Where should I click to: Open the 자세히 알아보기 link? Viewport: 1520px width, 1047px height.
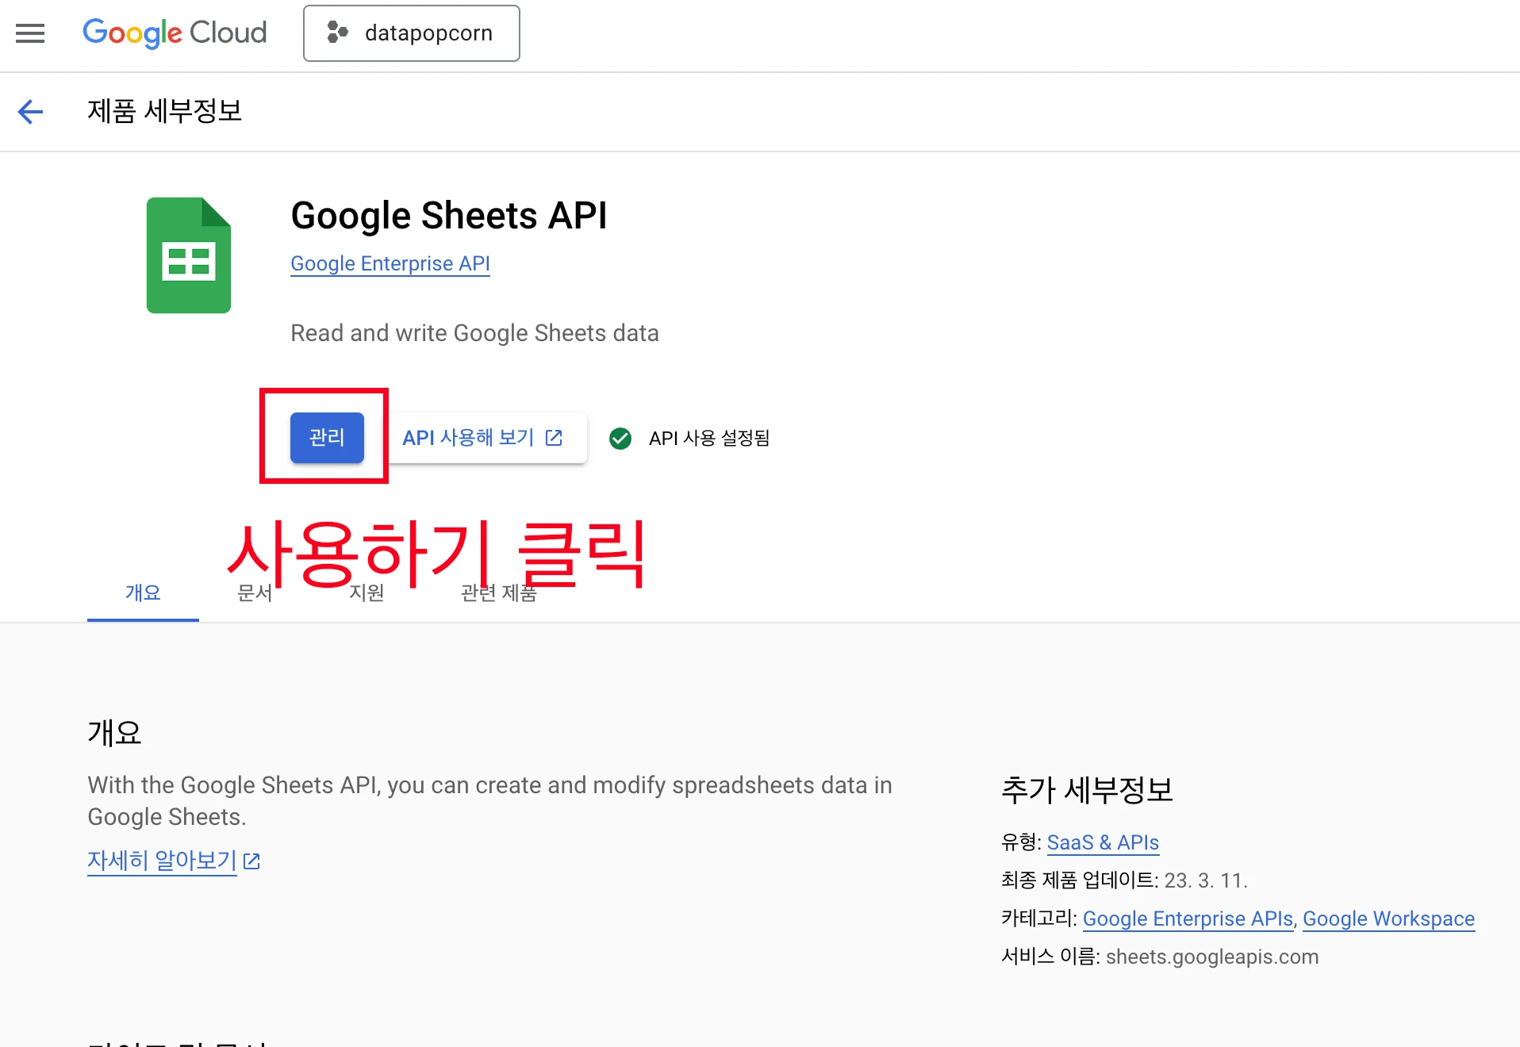(162, 861)
